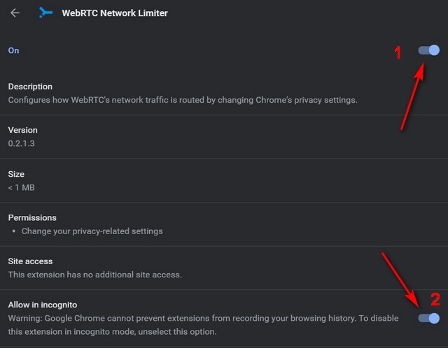Viewport: 448px width, 348px height.
Task: Click the WebRTC traffic routing description text
Action: pyautogui.click(x=183, y=100)
